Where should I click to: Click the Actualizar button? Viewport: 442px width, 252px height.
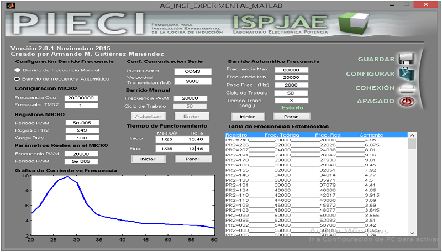click(x=149, y=117)
